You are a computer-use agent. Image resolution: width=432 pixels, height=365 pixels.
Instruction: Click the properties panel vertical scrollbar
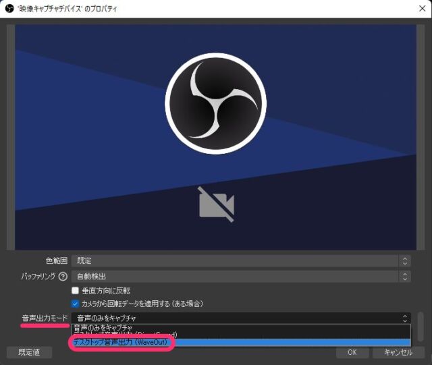tap(421, 326)
